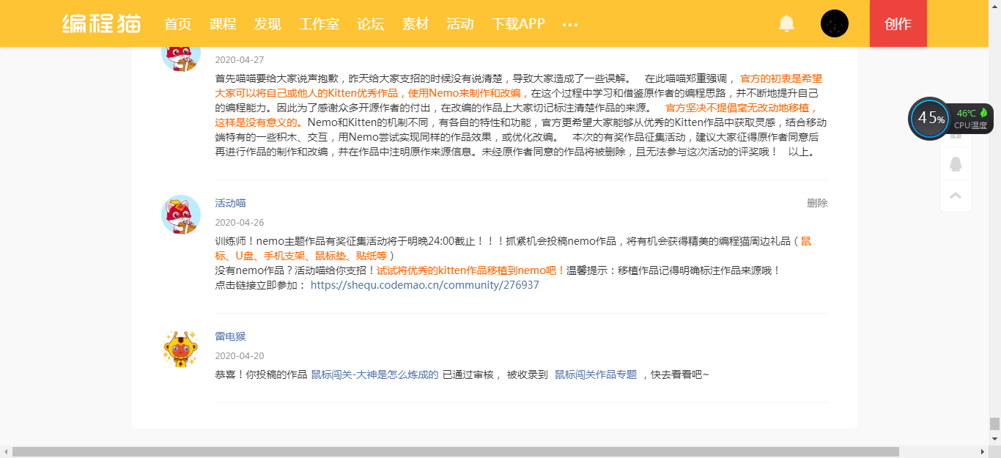This screenshot has width=1001, height=458.
Task: Click the red 创作 button
Action: (898, 23)
